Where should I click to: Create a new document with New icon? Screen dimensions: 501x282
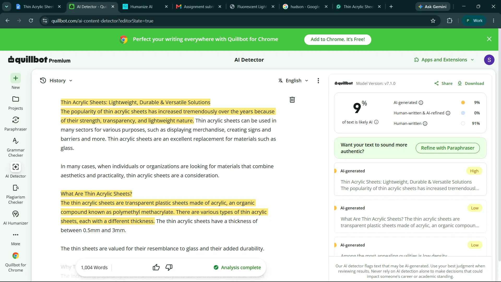pos(16,78)
